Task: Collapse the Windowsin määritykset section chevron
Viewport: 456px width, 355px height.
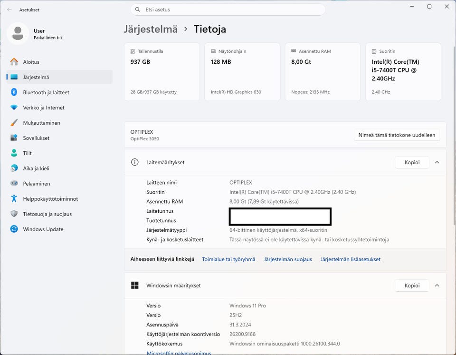Action: pos(437,286)
